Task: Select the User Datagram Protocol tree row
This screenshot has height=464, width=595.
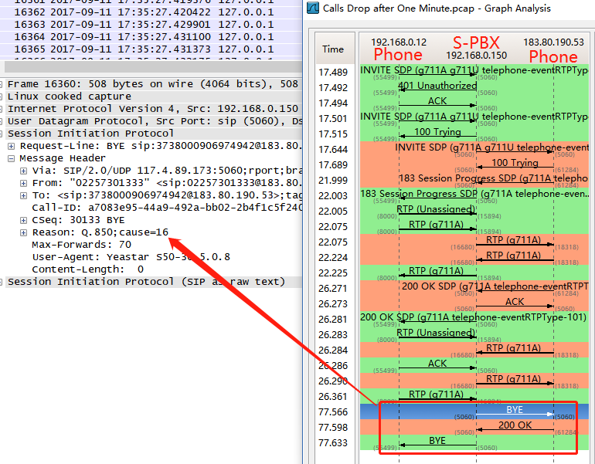Action: click(x=151, y=121)
